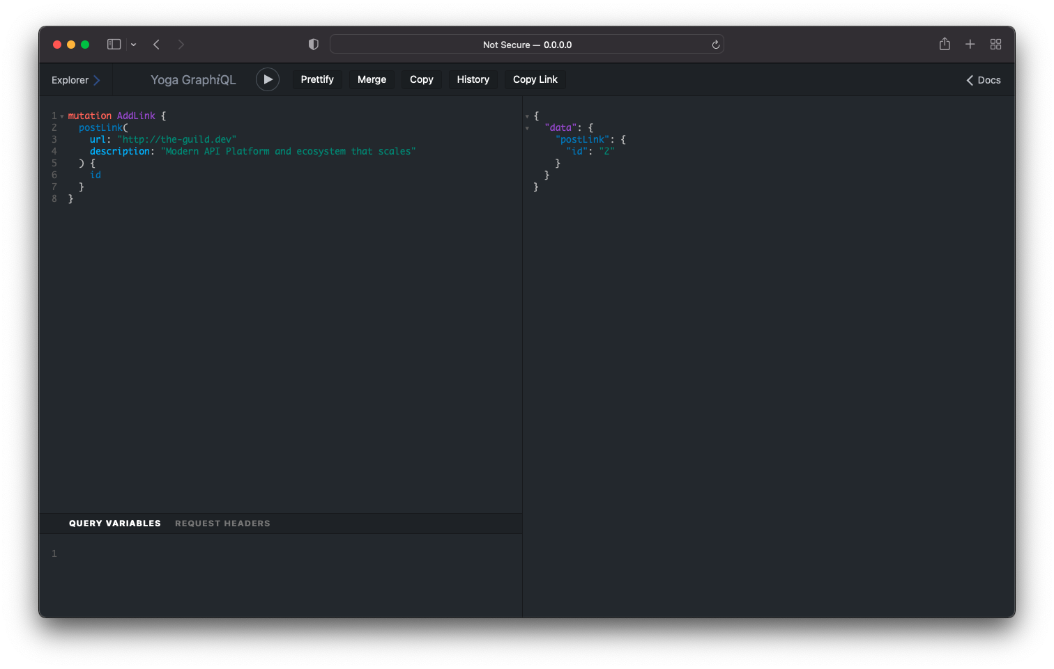
Task: Run the query with the play button
Action: click(x=268, y=79)
